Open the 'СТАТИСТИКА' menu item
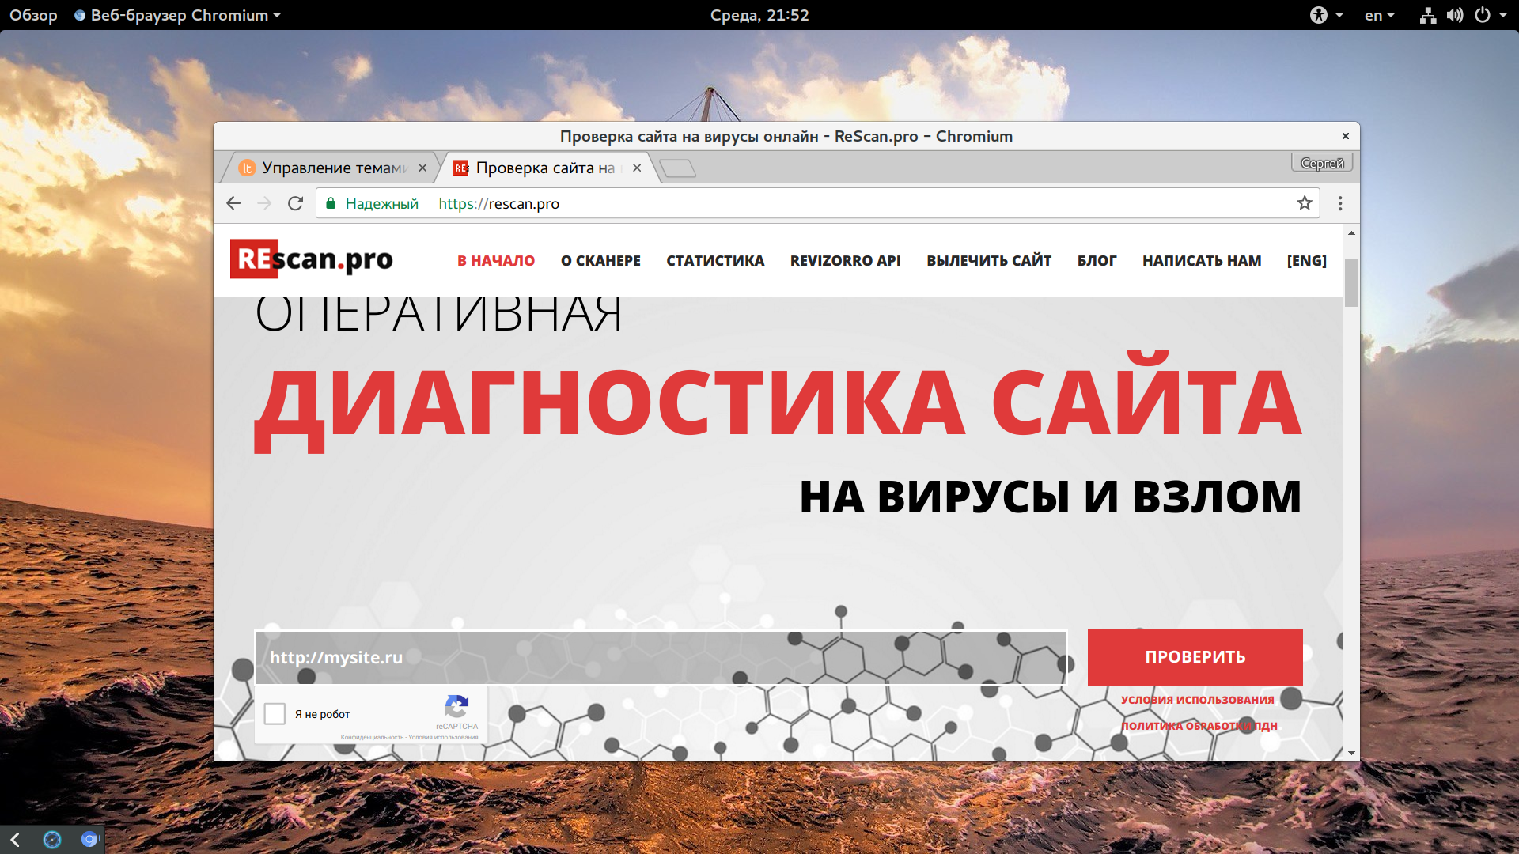 tap(715, 260)
